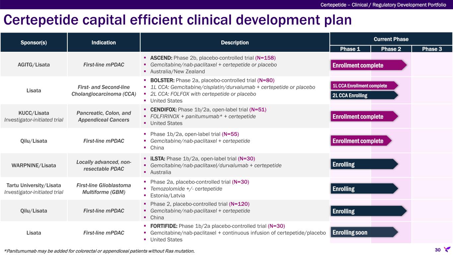
Task: Click the WARPNINE/Lisata sponsor cell
Action: click(x=34, y=165)
